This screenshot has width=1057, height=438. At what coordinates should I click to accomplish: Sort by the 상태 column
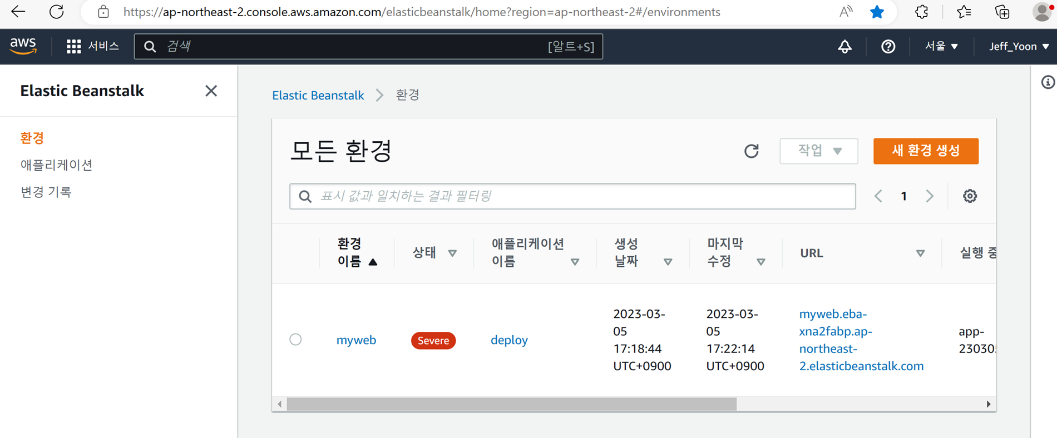pyautogui.click(x=434, y=253)
